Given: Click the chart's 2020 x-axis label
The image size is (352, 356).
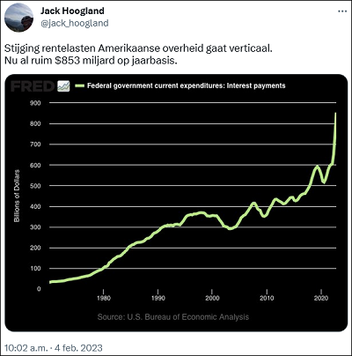Looking at the screenshot, I should point(321,298).
